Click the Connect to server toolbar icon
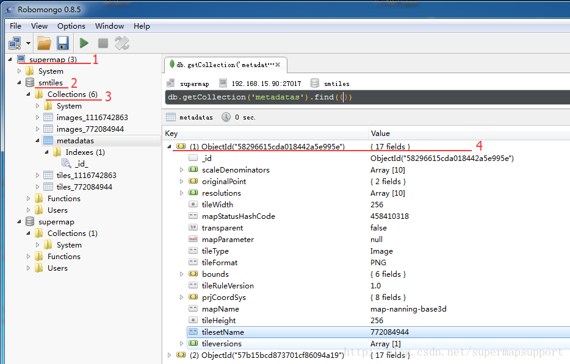570x364 pixels. 15,43
